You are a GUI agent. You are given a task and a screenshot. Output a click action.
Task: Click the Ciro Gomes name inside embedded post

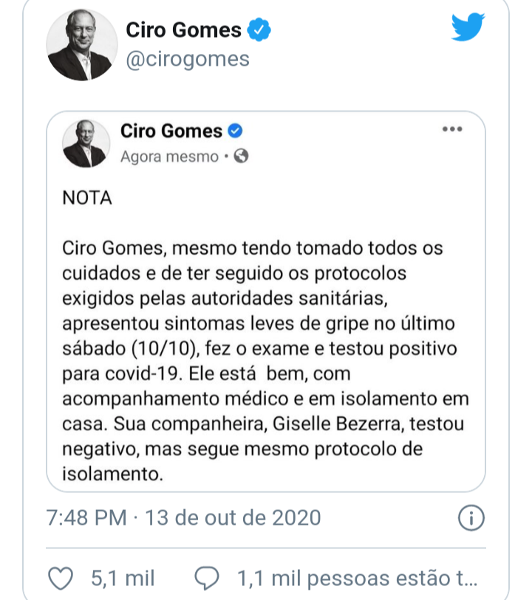pos(171,131)
